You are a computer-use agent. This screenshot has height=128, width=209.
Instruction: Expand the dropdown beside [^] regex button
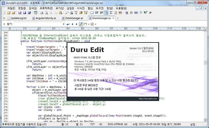tap(89, 24)
